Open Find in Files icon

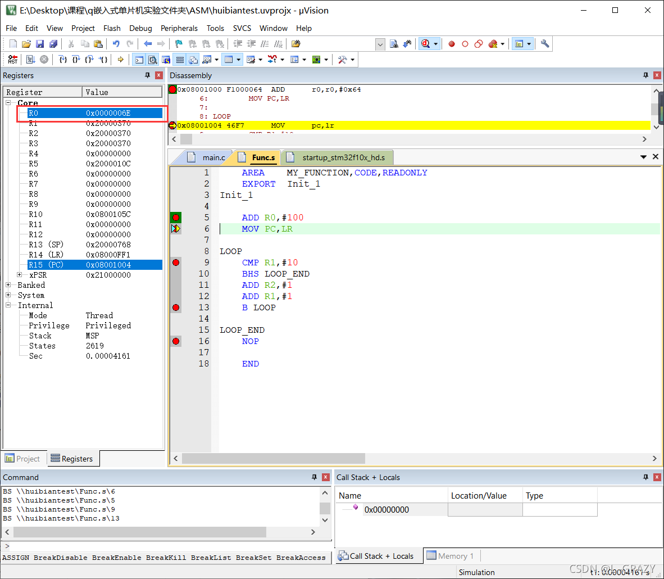(296, 44)
